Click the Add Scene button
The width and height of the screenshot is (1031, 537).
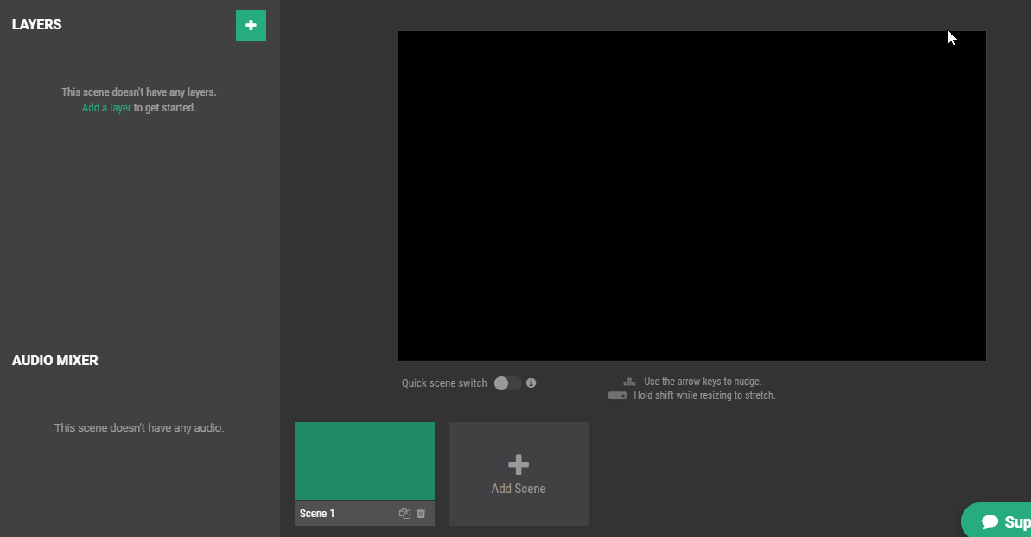pos(518,473)
